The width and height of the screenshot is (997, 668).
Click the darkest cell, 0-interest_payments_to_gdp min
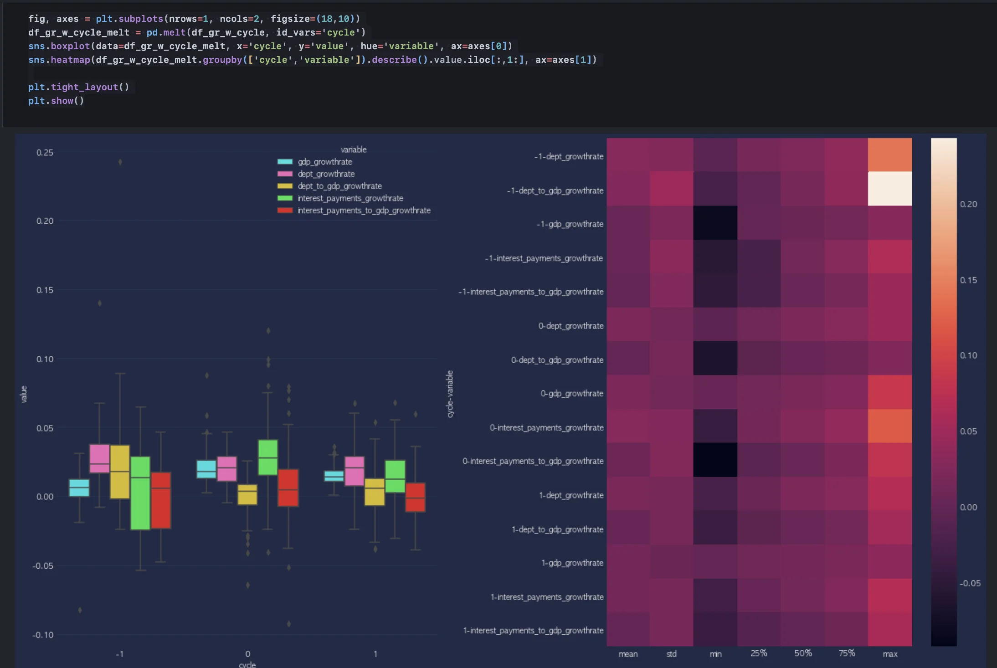[x=715, y=460]
